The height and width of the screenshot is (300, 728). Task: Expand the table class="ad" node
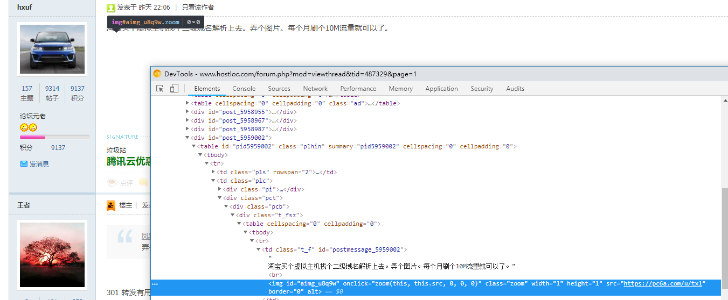pos(188,103)
